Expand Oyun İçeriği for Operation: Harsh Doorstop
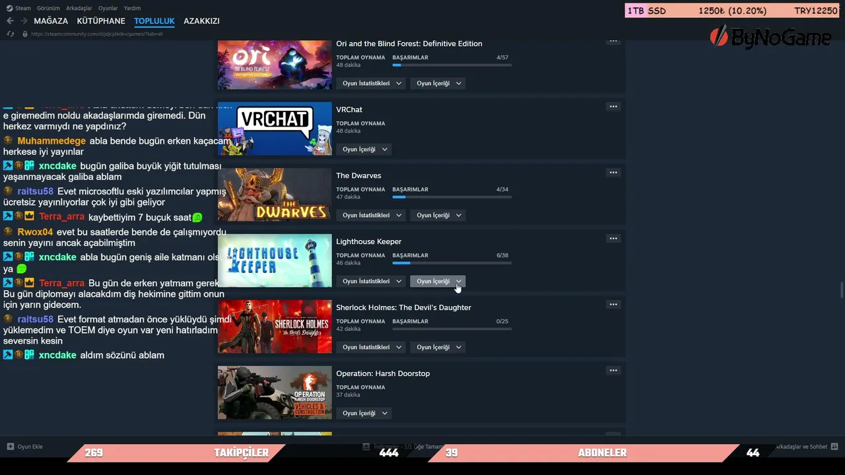The width and height of the screenshot is (845, 475). pos(364,413)
